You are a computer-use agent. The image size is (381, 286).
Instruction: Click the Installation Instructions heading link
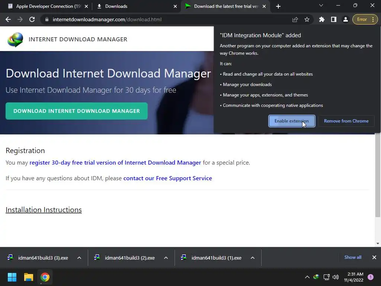point(44,210)
